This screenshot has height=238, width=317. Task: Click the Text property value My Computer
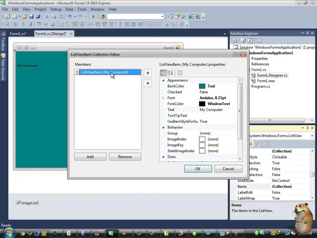click(211, 110)
